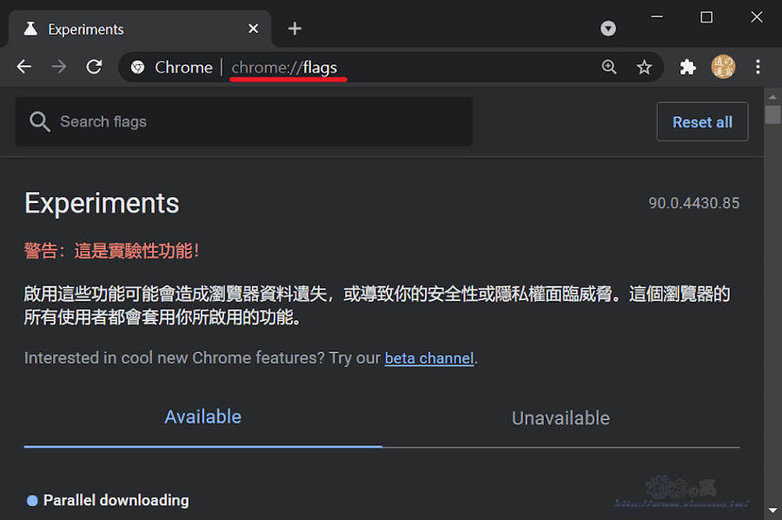Click the tab search dropdown arrow

point(608,29)
